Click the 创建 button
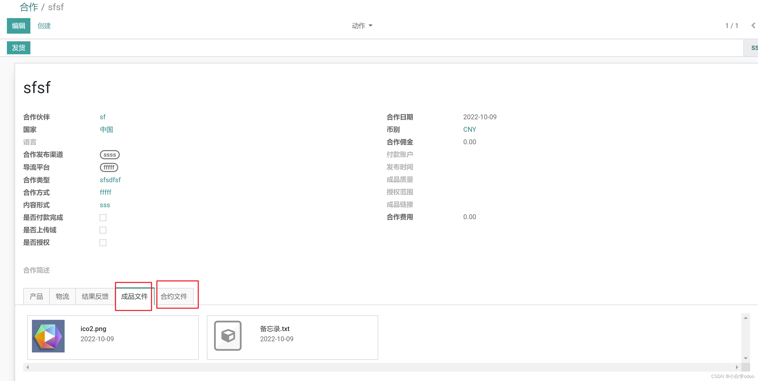Viewport: 758px width, 381px height. tap(44, 26)
